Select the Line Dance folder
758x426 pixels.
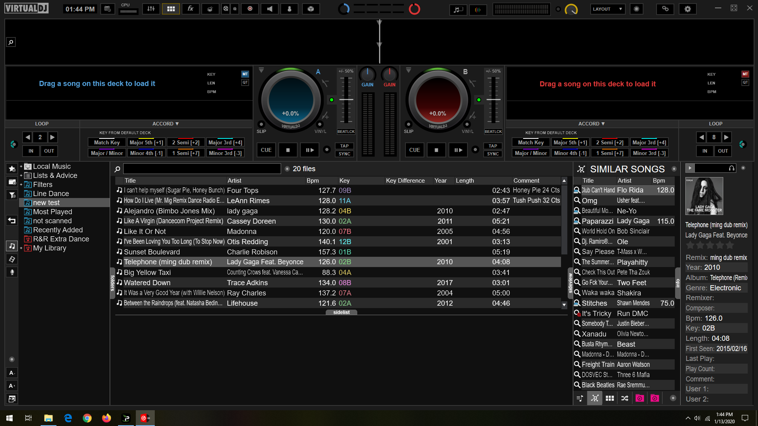point(51,194)
